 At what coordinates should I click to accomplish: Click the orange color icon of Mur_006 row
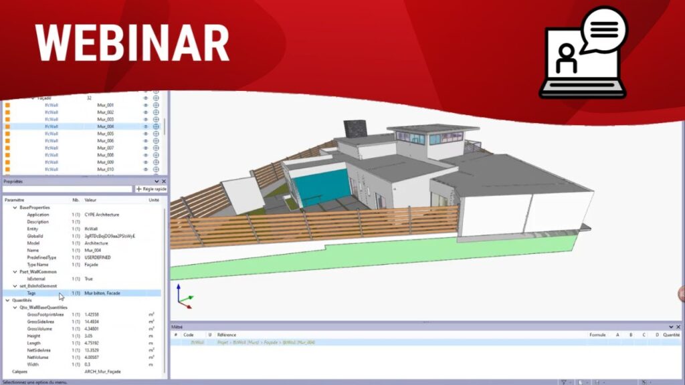click(7, 140)
